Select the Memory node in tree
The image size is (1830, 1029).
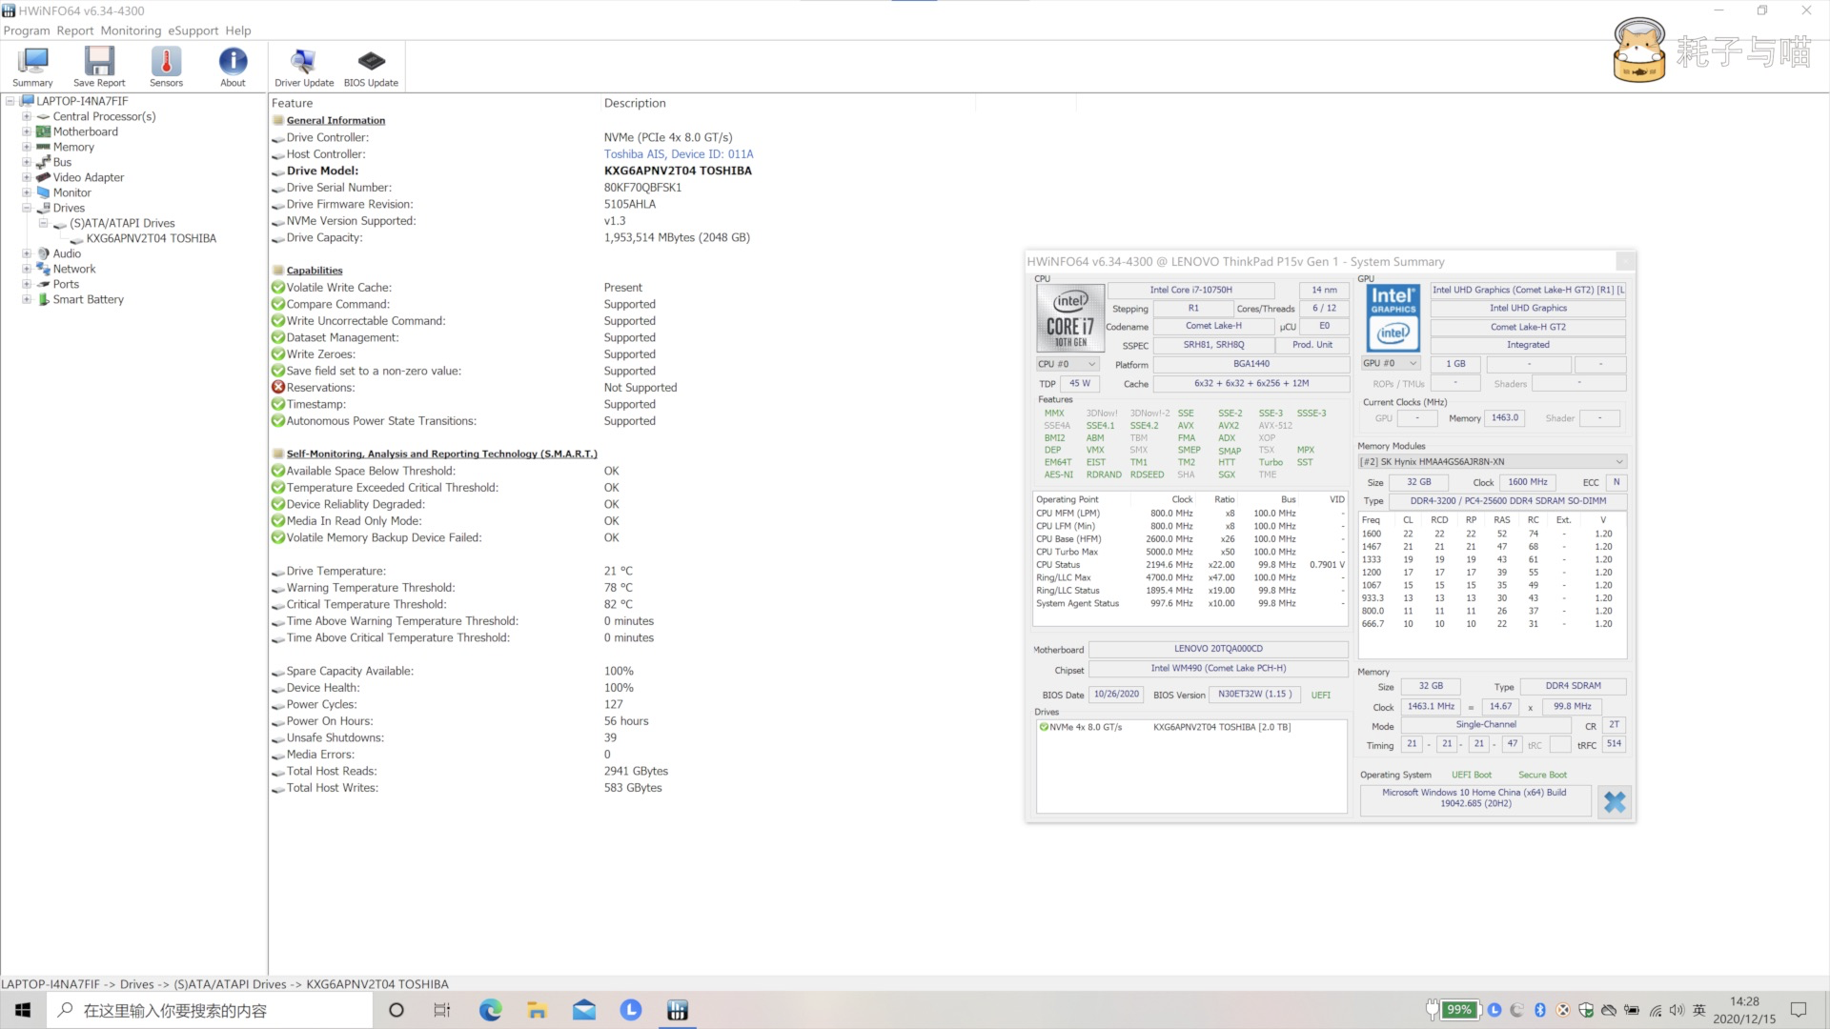[73, 147]
